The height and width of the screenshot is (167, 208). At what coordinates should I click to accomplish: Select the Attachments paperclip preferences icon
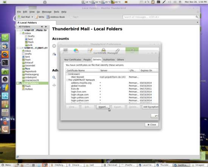click(118, 50)
